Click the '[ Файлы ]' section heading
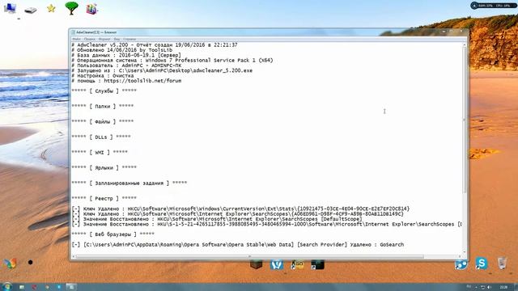The width and height of the screenshot is (518, 291). [x=103, y=121]
